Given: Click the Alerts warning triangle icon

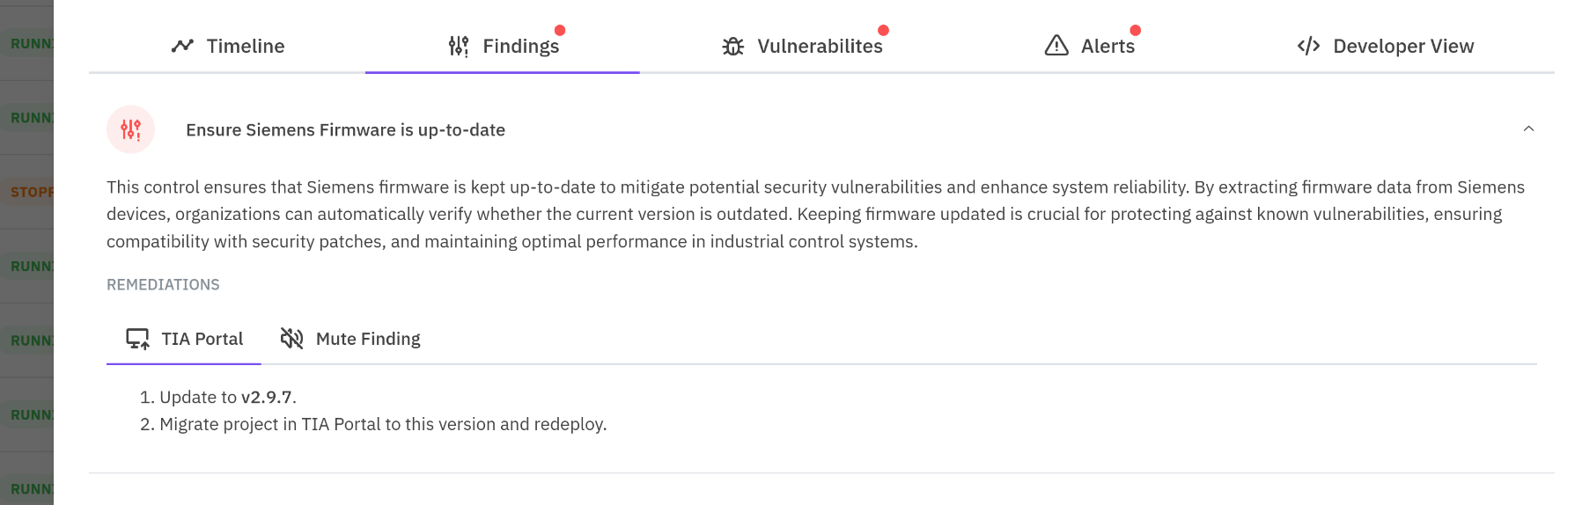Looking at the screenshot, I should point(1056,46).
